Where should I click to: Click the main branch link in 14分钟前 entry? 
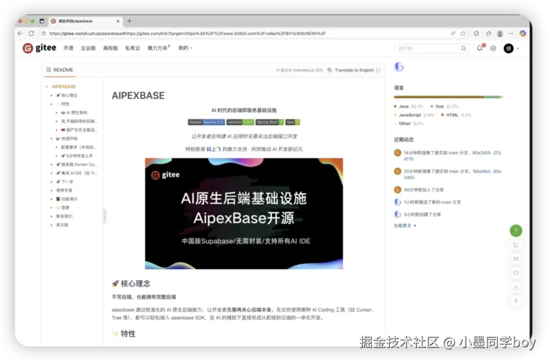[x=453, y=153]
